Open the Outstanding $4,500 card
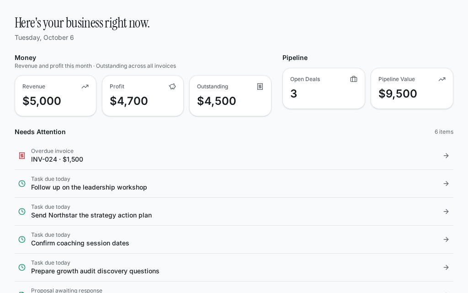This screenshot has width=468, height=293. 230,96
